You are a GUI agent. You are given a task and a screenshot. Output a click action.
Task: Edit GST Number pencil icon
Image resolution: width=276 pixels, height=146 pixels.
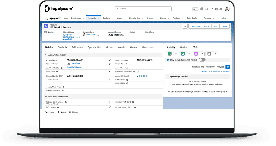[x=110, y=107]
